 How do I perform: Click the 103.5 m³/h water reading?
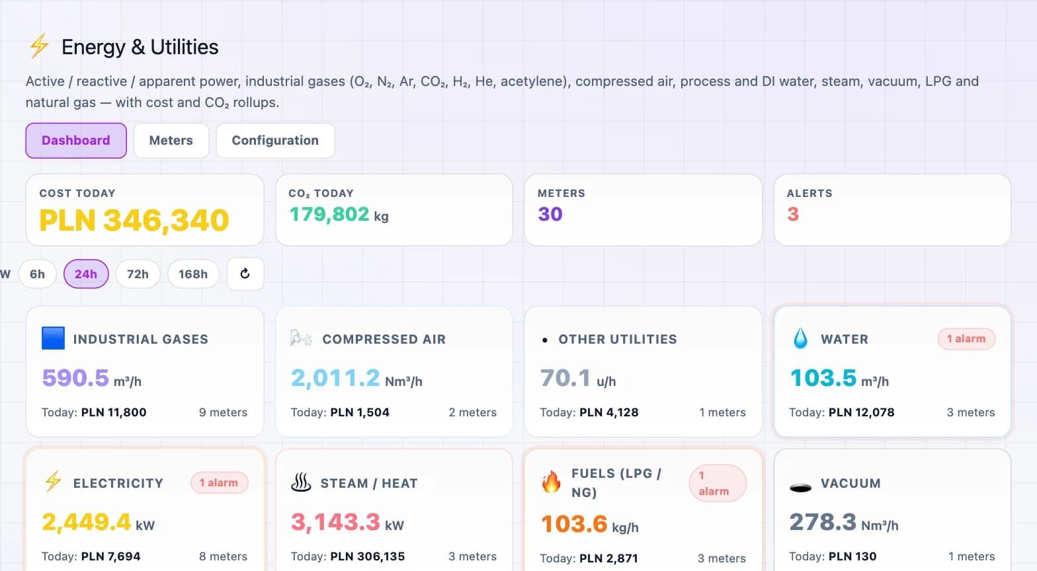click(839, 378)
